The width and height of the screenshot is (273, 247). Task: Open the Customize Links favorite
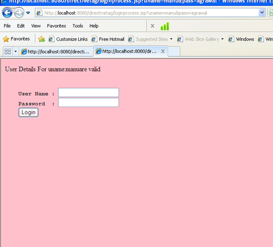(68, 39)
